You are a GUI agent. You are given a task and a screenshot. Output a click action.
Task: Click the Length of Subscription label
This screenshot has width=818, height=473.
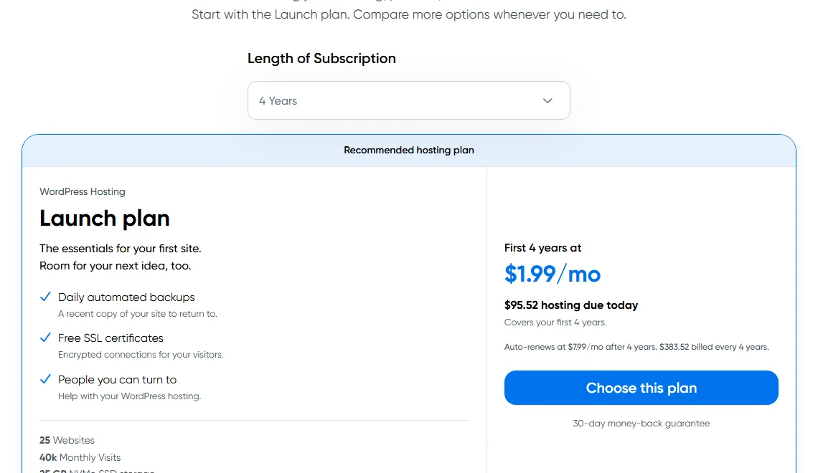pos(321,58)
